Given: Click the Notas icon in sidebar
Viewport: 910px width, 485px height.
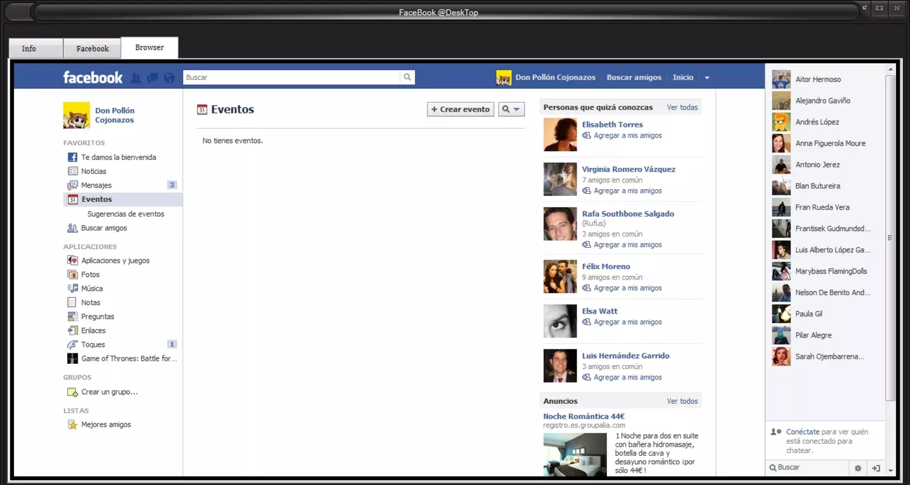Looking at the screenshot, I should point(73,303).
